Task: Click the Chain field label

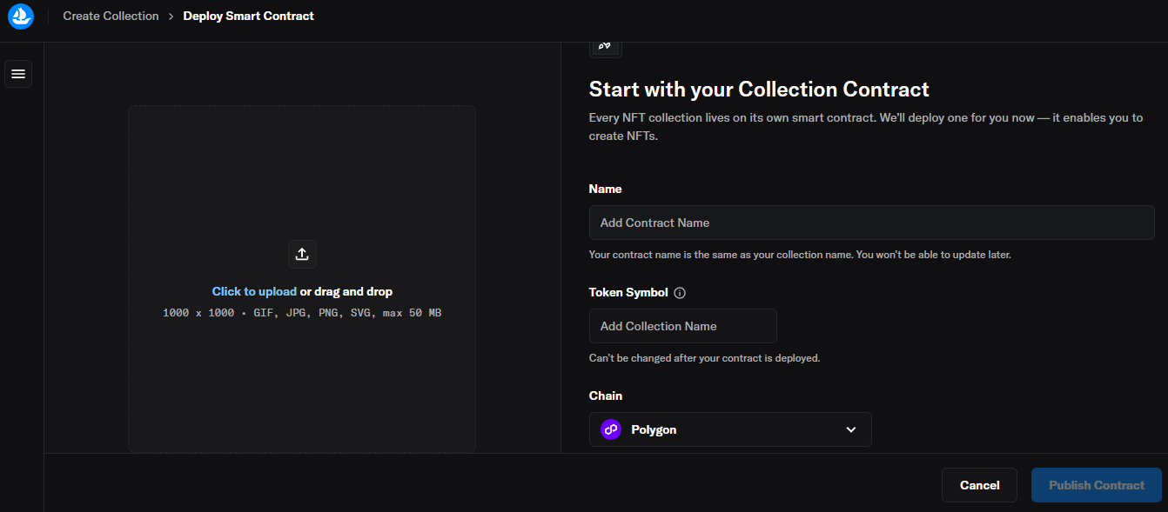Action: (x=605, y=396)
